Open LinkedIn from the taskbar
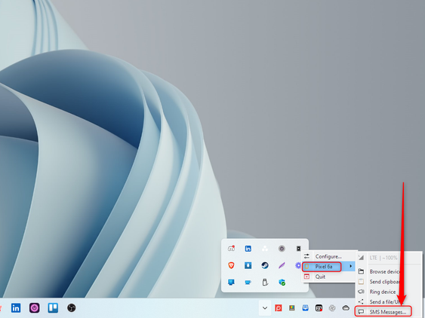 pyautogui.click(x=16, y=308)
